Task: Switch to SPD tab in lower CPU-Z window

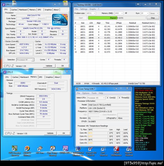Action: tap(40, 77)
